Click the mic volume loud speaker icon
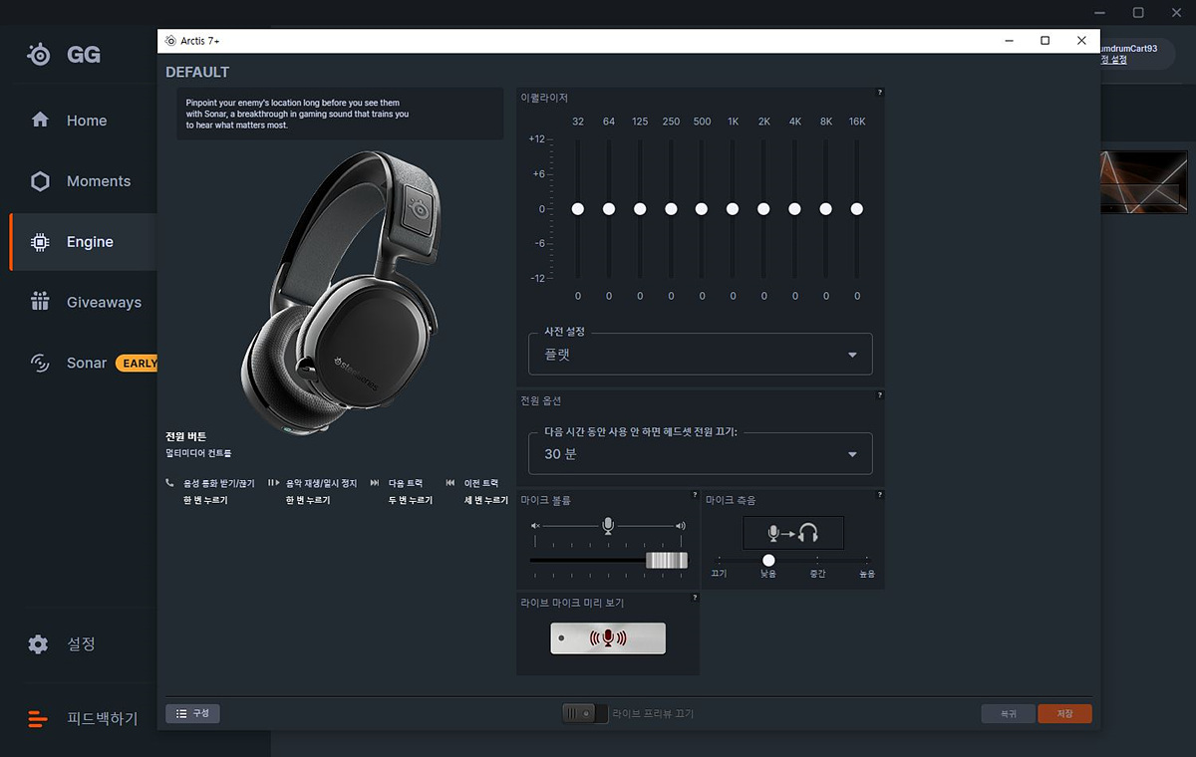Screen dimensions: 1196x757 click(681, 525)
